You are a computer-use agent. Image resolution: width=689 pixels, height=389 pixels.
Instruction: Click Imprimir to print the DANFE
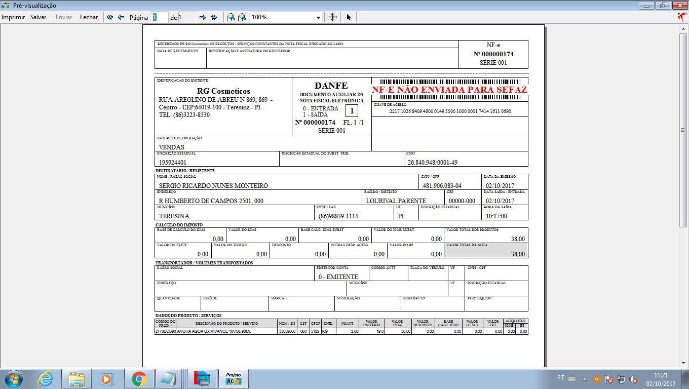pos(13,17)
